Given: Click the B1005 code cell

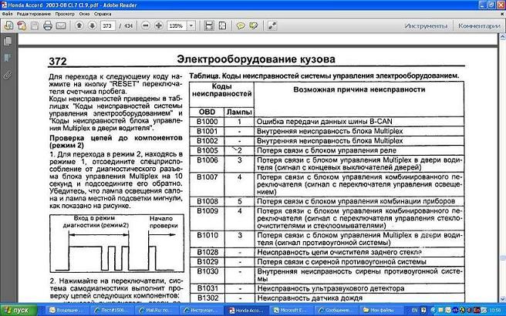Looking at the screenshot, I should click(x=207, y=150).
